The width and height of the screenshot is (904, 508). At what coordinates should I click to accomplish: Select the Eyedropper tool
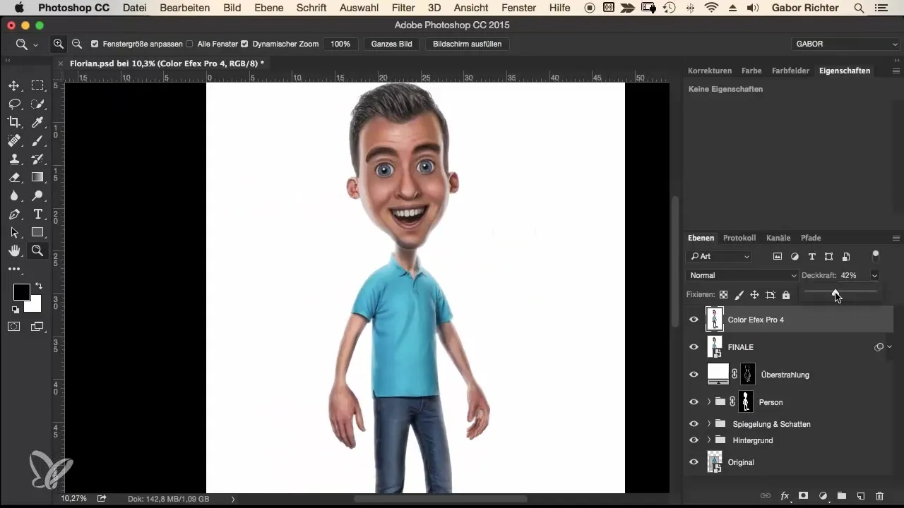coord(37,122)
